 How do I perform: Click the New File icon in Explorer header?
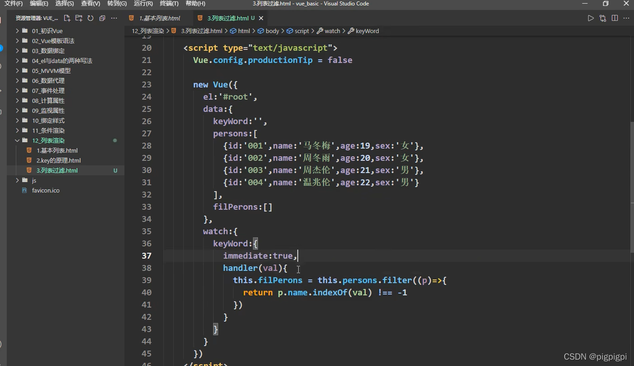[67, 18]
